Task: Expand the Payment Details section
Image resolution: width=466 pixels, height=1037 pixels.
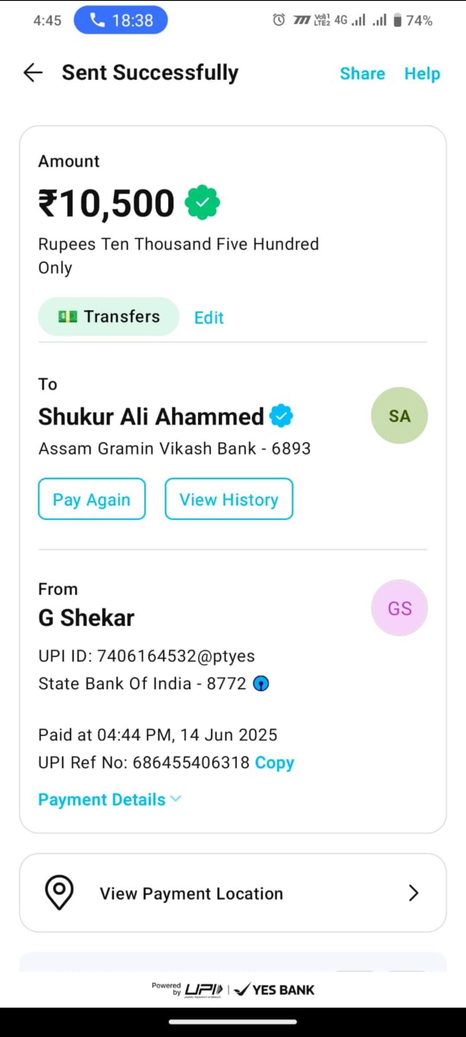Action: click(x=110, y=799)
